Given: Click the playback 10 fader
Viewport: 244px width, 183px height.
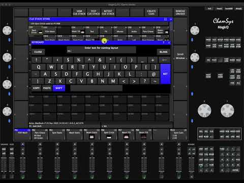Looking at the screenshot, I should tap(179, 165).
